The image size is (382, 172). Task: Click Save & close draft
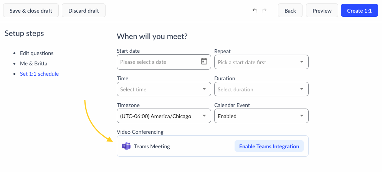point(31,11)
